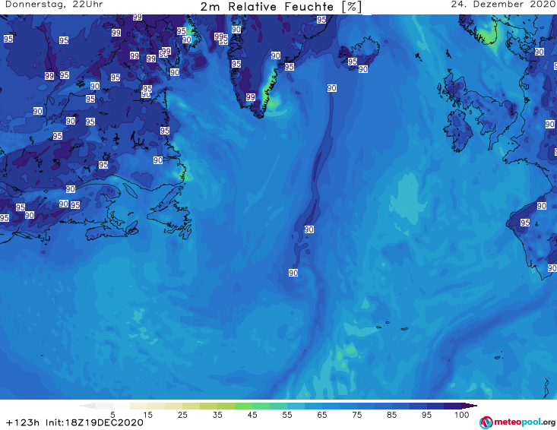Click the legend number "95" below the color bar
The image size is (557, 430).
click(x=426, y=414)
